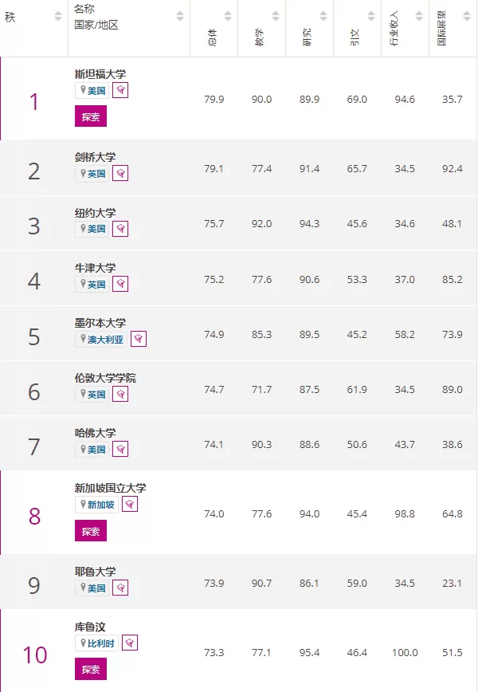The width and height of the screenshot is (478, 692).
Task: Click 探索 button under 新加坡国立大学
Action: pos(91,531)
